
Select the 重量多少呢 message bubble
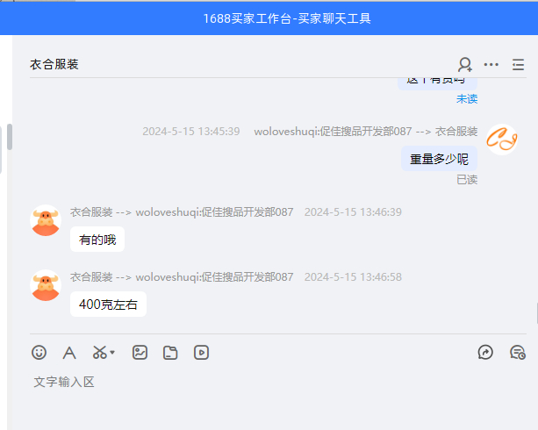click(439, 159)
